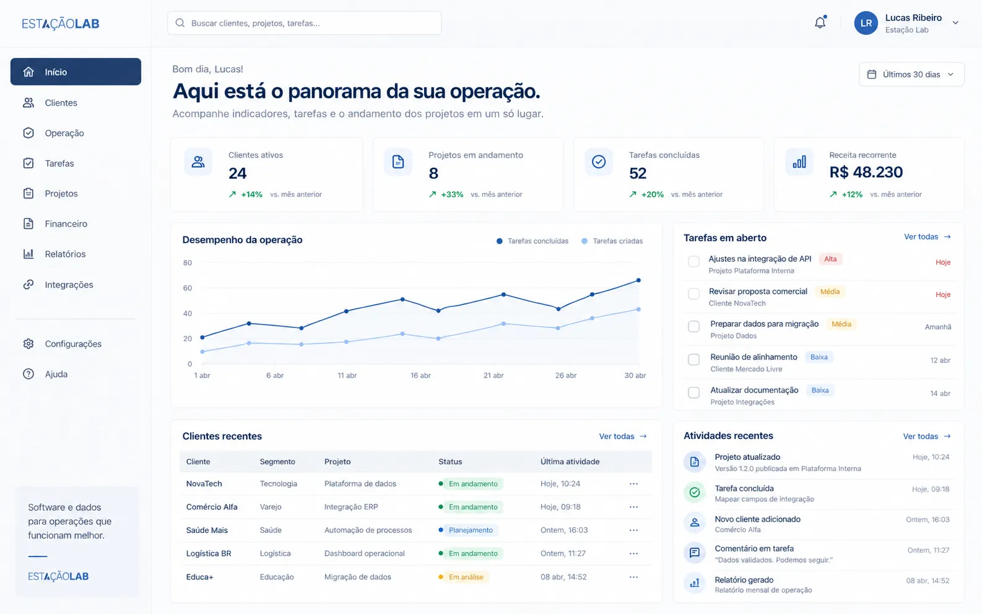Click the NovaTech client name
Viewport: 982px width, 614px height.
[x=204, y=484]
